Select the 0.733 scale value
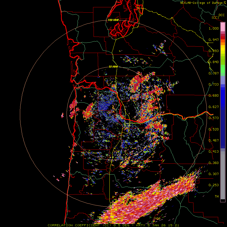Viewport: 227px width, 227px height. pos(214,84)
